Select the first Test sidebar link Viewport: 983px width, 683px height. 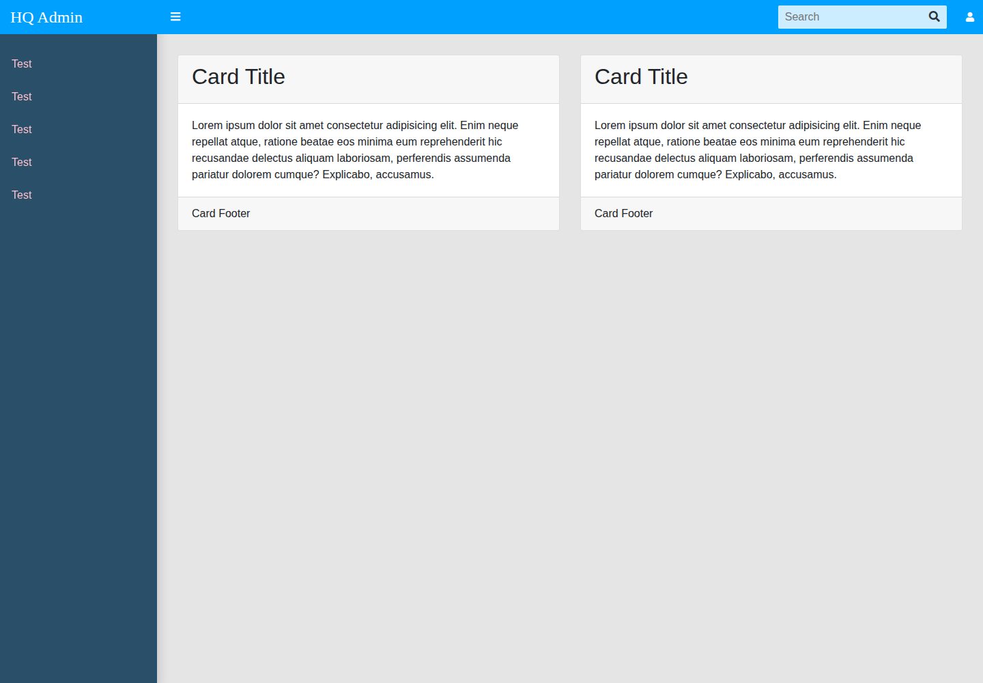(22, 64)
